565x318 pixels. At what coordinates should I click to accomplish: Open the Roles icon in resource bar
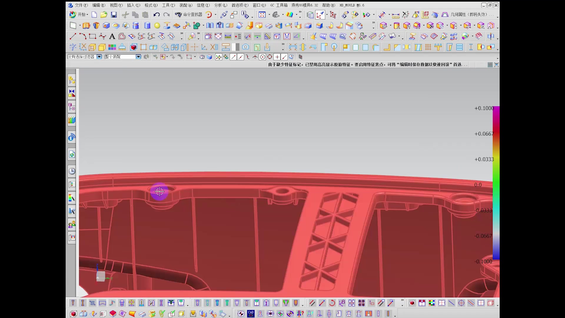72,225
